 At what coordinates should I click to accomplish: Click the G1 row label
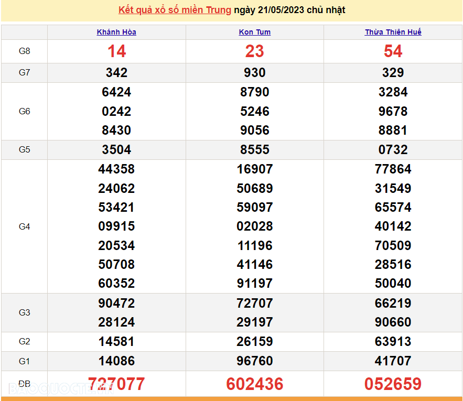[24, 361]
